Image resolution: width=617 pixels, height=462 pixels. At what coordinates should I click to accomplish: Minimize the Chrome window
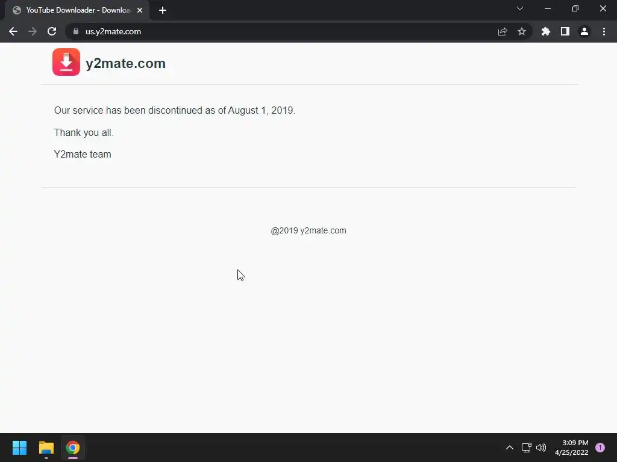[x=547, y=8]
